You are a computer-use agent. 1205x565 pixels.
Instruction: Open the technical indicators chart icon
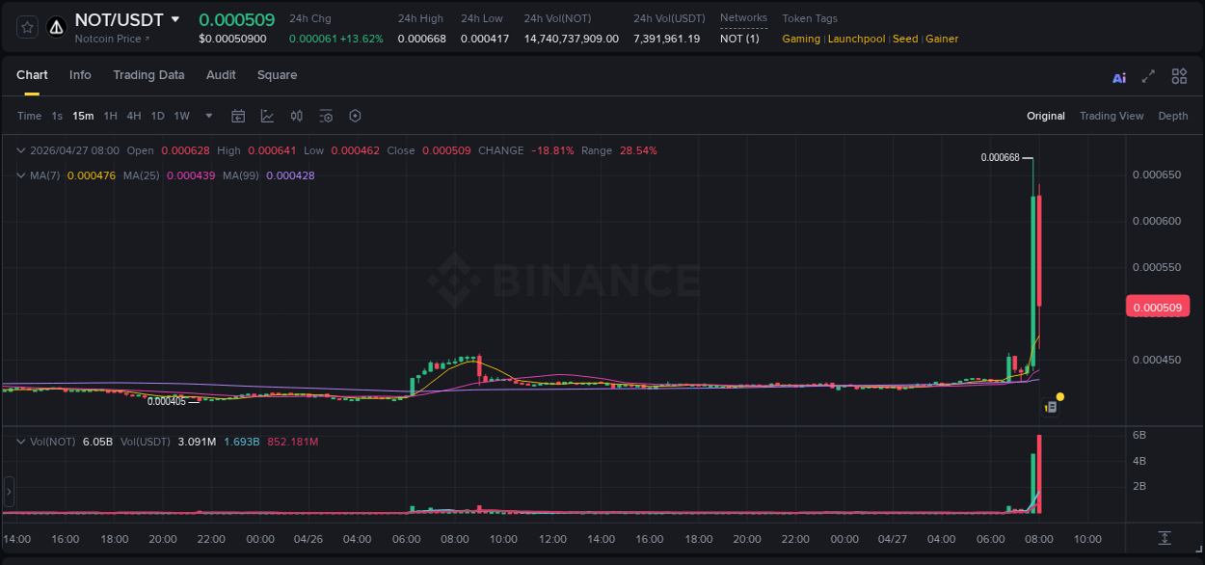click(267, 116)
